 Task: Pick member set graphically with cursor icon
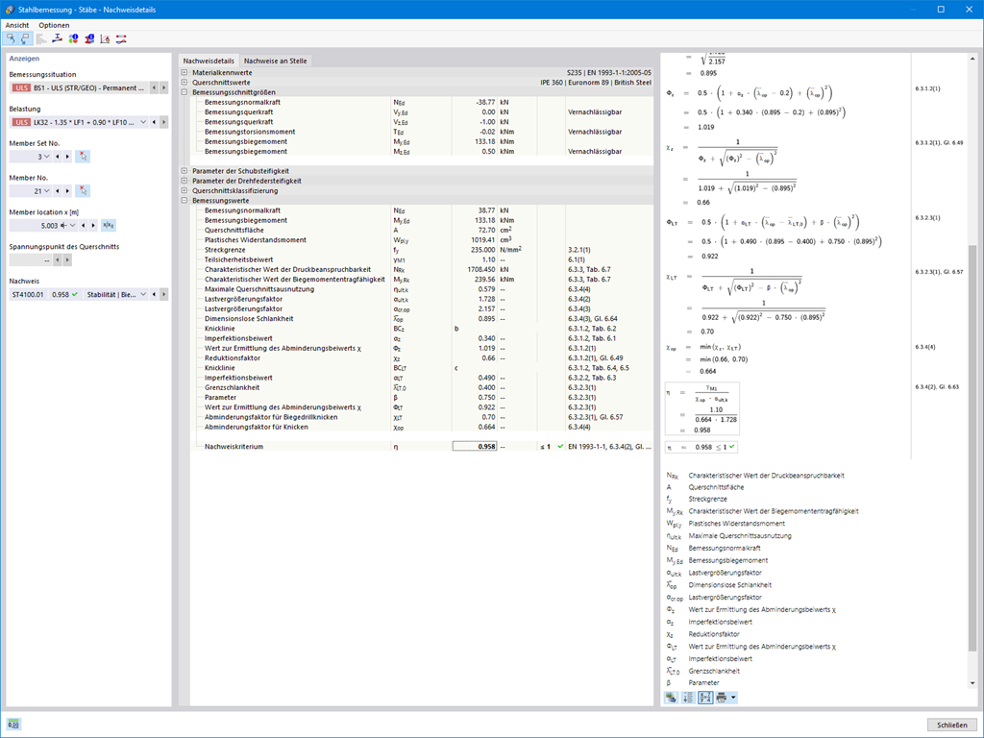83,157
